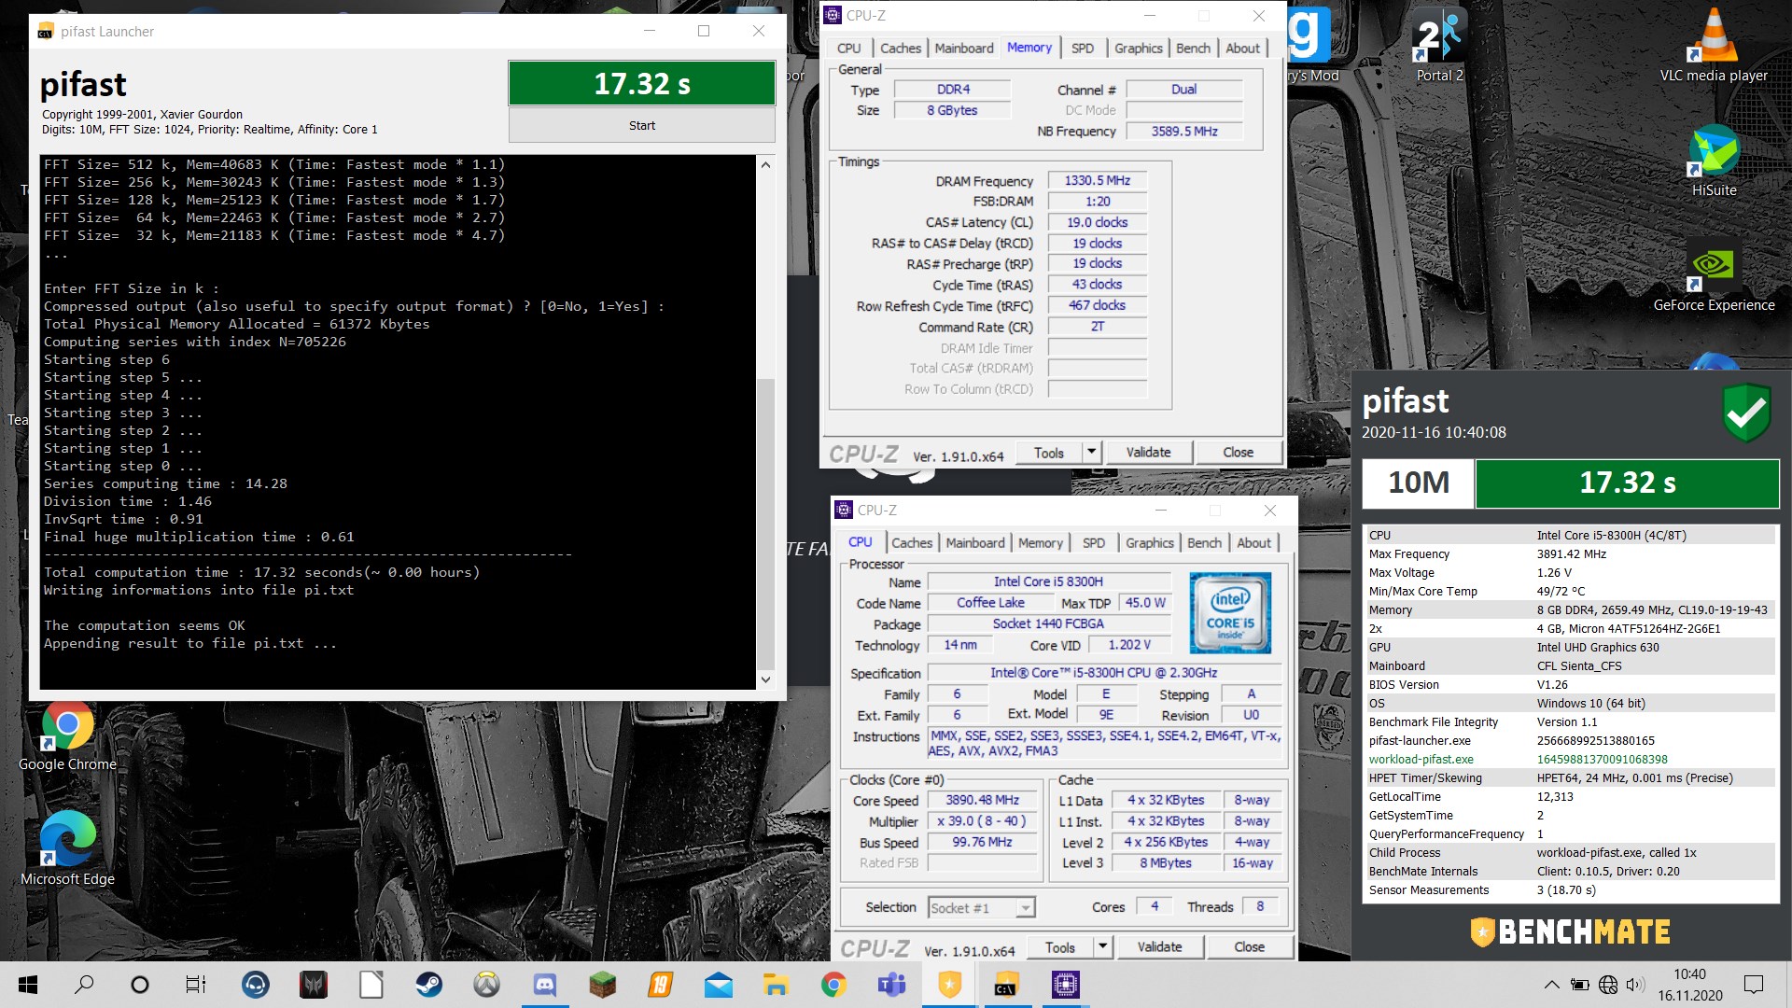Show hidden tray icons chevron
The image size is (1792, 1008).
[1551, 985]
